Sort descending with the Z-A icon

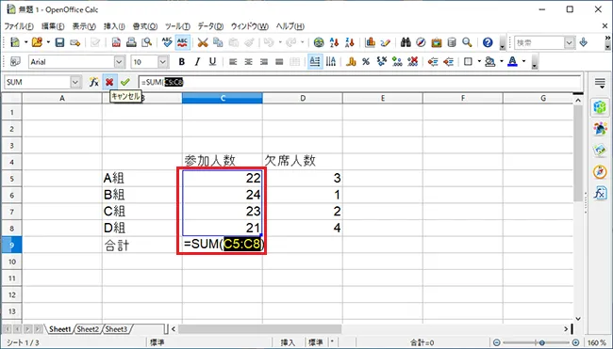[x=350, y=42]
